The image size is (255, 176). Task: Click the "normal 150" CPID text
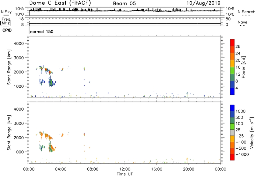pyautogui.click(x=42, y=31)
